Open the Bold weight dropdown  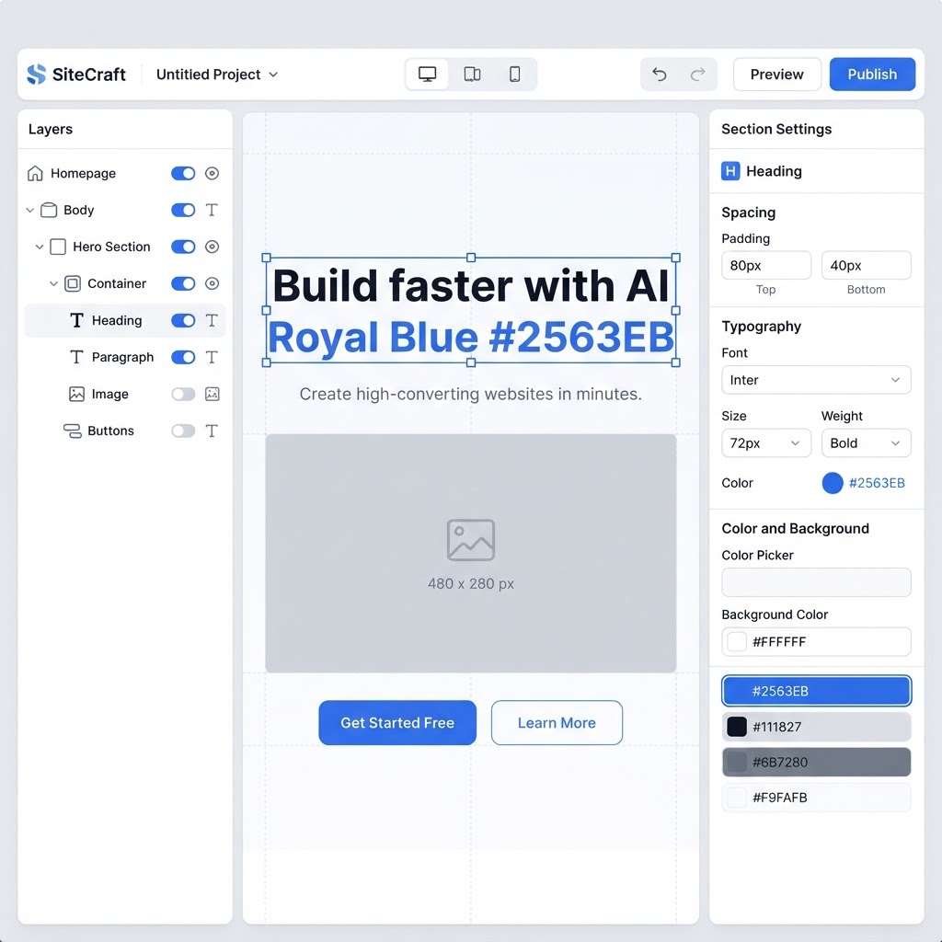click(866, 442)
